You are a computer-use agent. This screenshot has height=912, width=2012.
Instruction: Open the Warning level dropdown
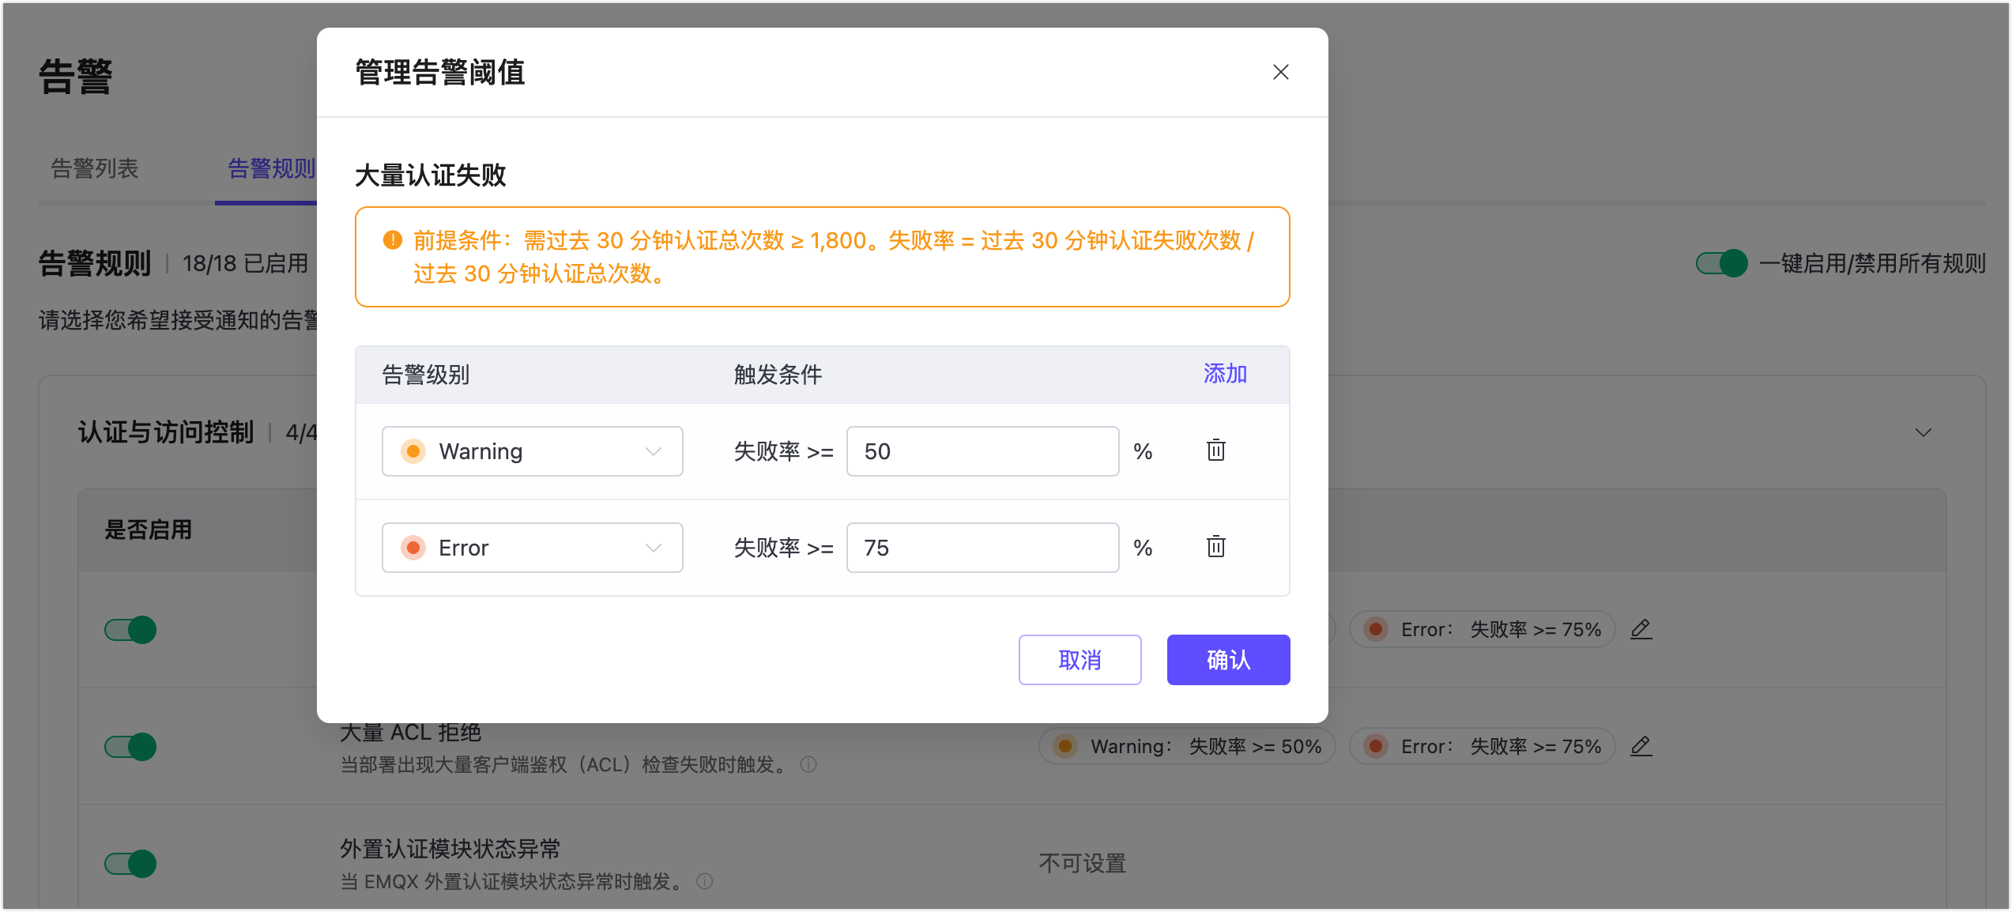[532, 451]
